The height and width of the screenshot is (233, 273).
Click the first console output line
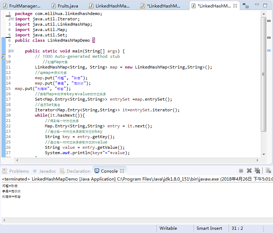10,186
